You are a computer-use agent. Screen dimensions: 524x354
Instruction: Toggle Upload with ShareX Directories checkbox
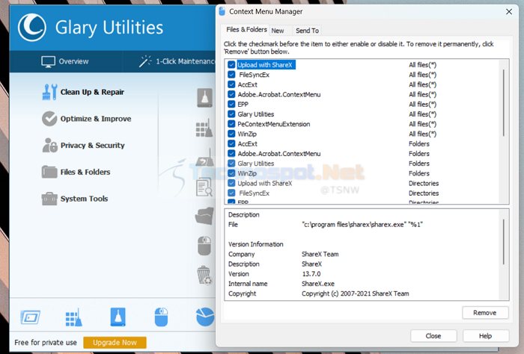tap(231, 183)
